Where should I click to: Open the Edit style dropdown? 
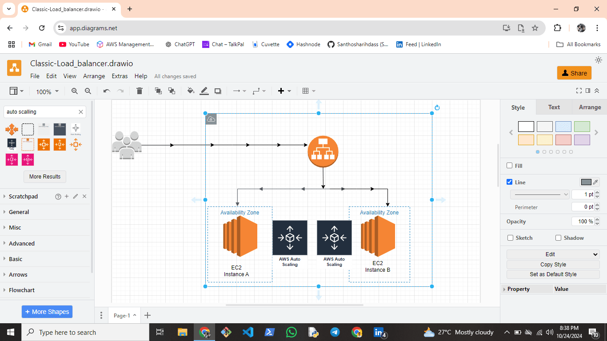pyautogui.click(x=553, y=254)
